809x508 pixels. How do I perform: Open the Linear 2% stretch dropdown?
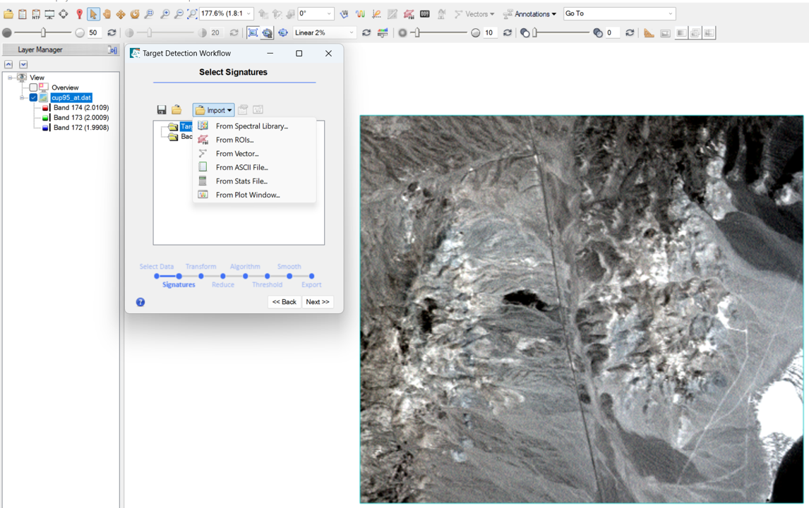tap(323, 32)
